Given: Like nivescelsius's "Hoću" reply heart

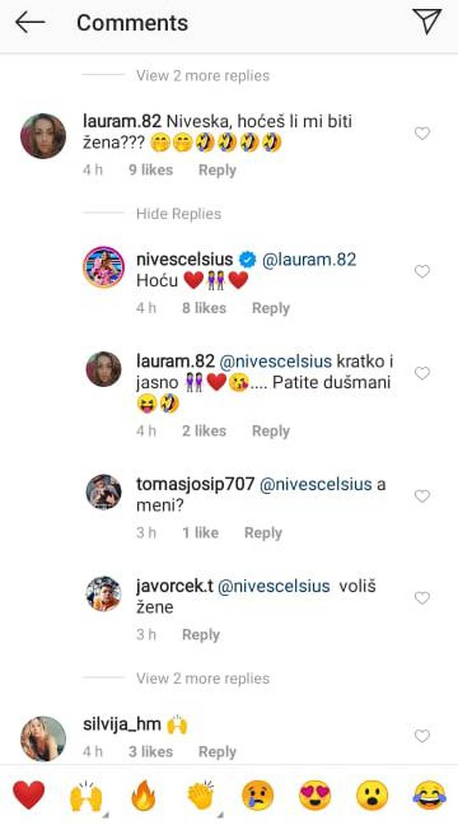Looking at the screenshot, I should (422, 271).
